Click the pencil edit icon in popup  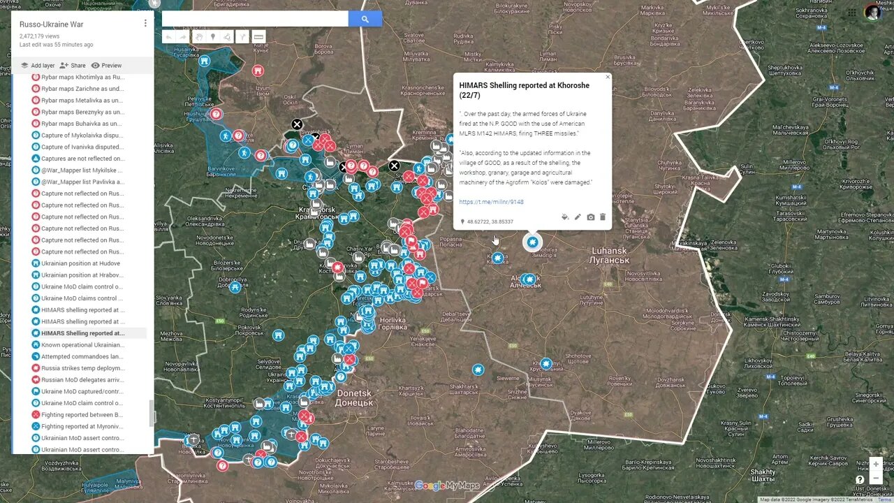click(578, 217)
